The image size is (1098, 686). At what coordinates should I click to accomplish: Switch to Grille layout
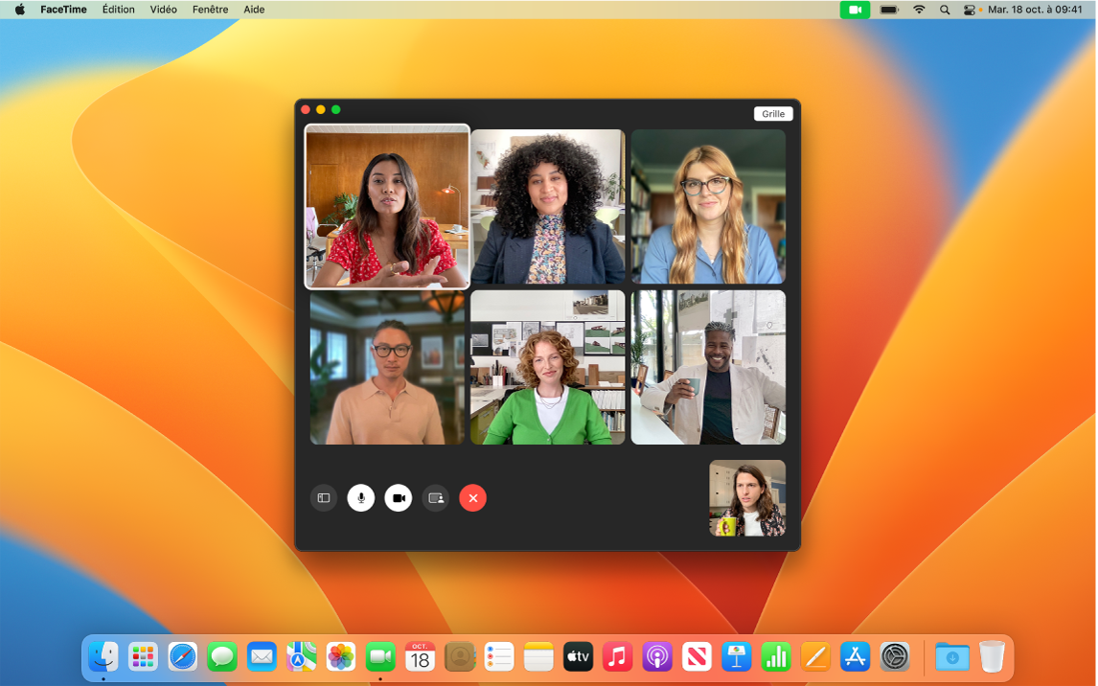(772, 113)
